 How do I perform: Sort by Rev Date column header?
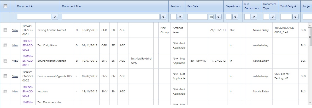point(193,6)
